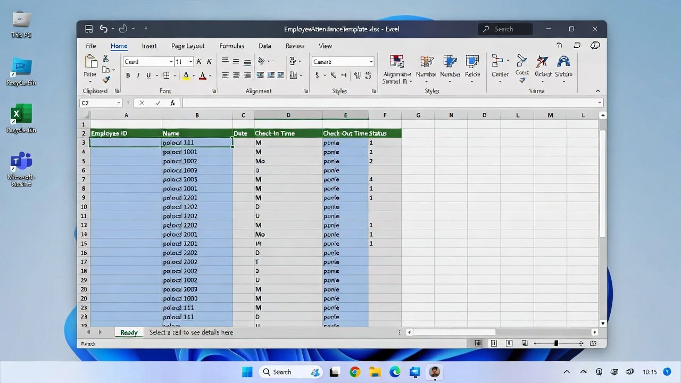Click the Slatare ribbon icon

click(563, 62)
